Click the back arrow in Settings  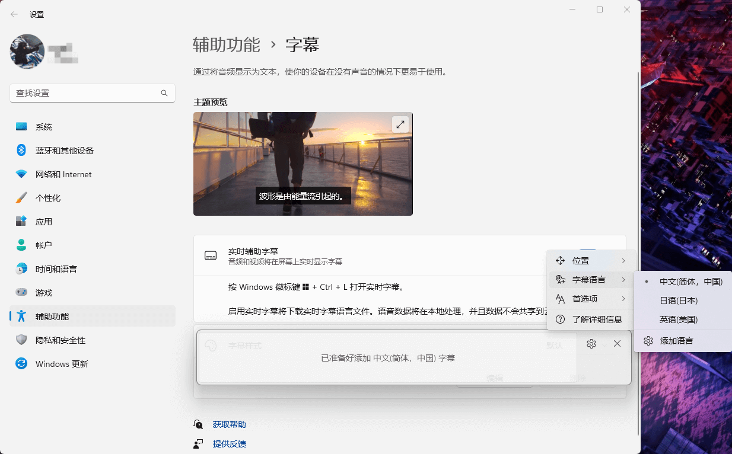tap(13, 14)
